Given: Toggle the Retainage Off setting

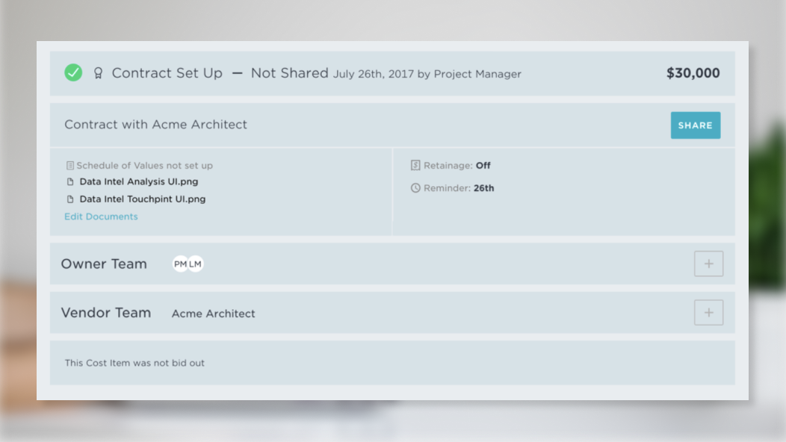Looking at the screenshot, I should click(483, 166).
